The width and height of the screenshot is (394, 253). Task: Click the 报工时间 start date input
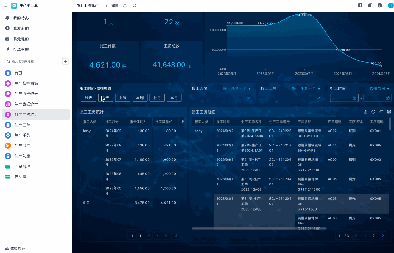(343, 98)
